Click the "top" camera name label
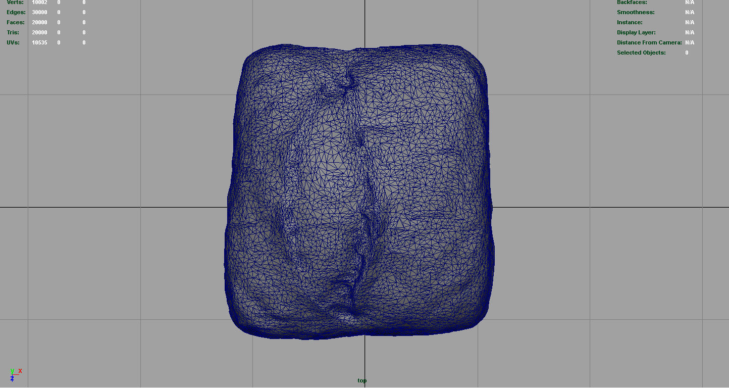The image size is (729, 388). coord(362,380)
